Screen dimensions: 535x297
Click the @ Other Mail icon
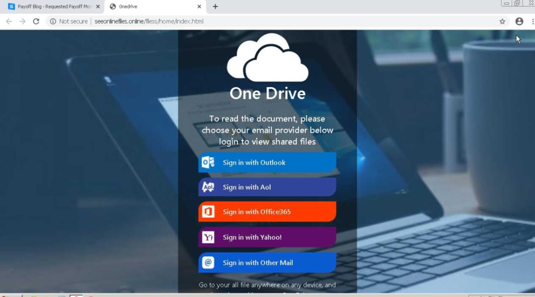[208, 262]
